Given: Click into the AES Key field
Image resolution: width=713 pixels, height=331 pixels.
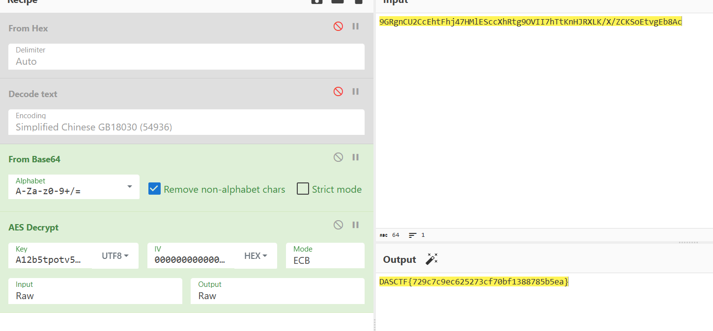Looking at the screenshot, I should pyautogui.click(x=48, y=260).
